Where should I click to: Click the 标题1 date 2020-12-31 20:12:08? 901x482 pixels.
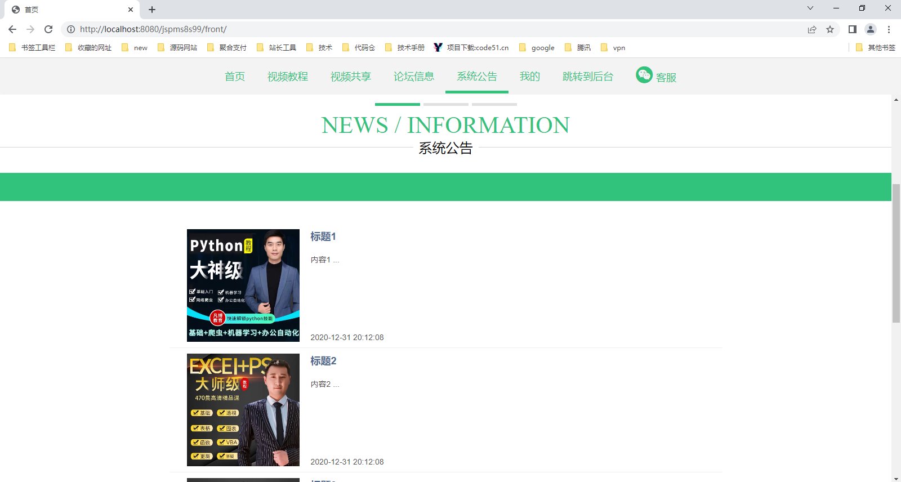point(347,337)
